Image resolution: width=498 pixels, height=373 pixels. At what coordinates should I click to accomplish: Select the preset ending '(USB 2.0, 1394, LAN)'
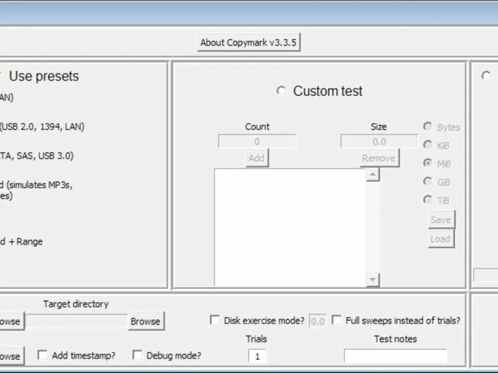(42, 127)
